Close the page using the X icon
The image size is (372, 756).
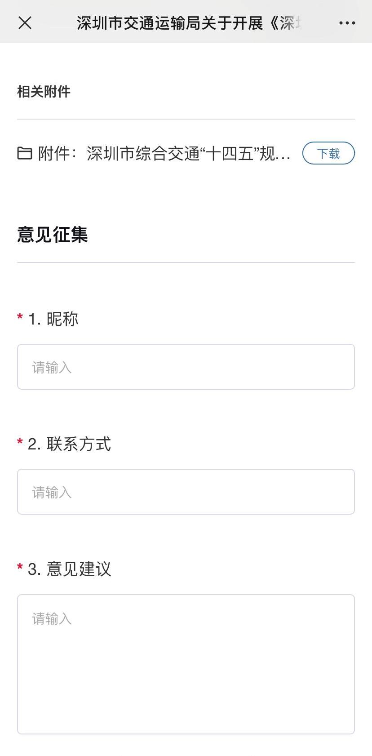pos(25,23)
